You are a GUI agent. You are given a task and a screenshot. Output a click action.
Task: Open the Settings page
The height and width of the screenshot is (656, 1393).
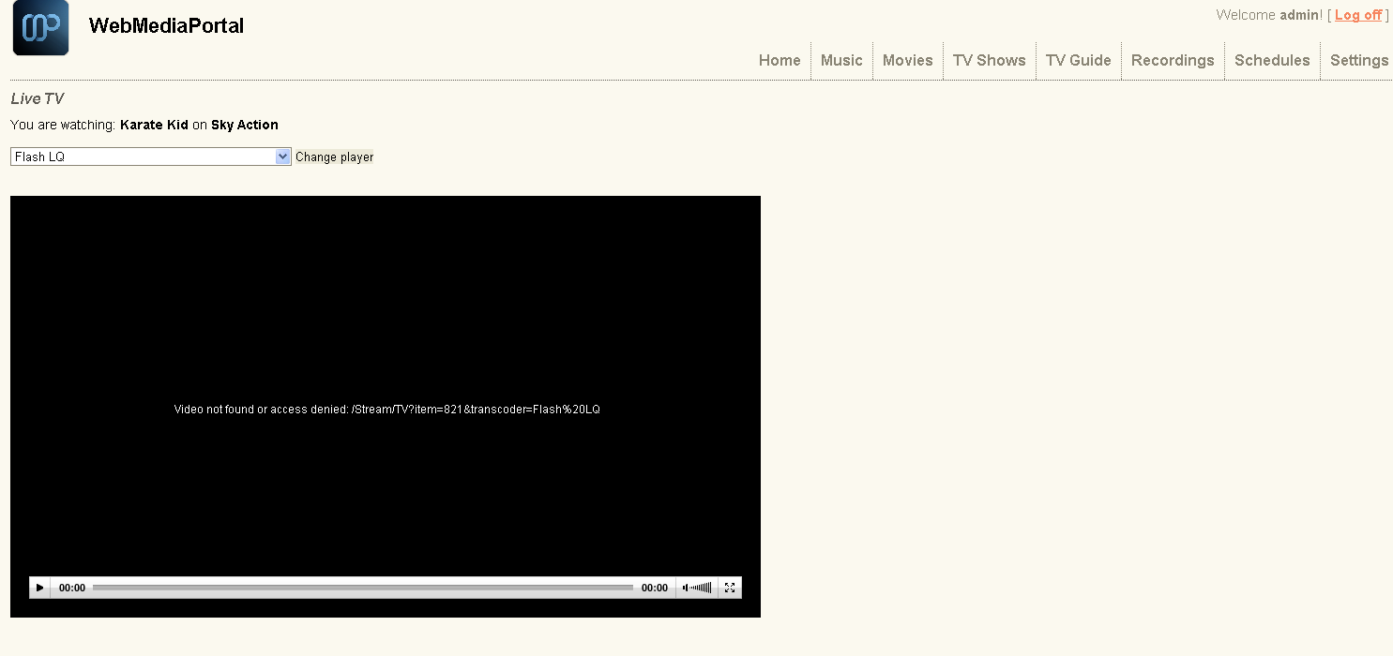[1358, 60]
